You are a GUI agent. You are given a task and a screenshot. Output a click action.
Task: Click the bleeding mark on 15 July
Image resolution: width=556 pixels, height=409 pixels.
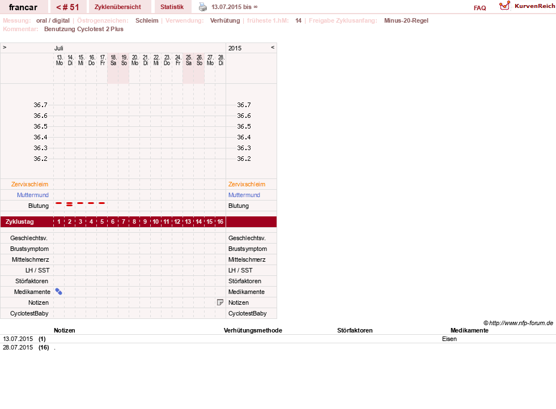(x=80, y=203)
